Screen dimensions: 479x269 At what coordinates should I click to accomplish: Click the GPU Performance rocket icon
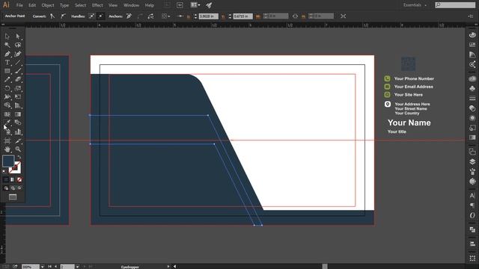209,5
